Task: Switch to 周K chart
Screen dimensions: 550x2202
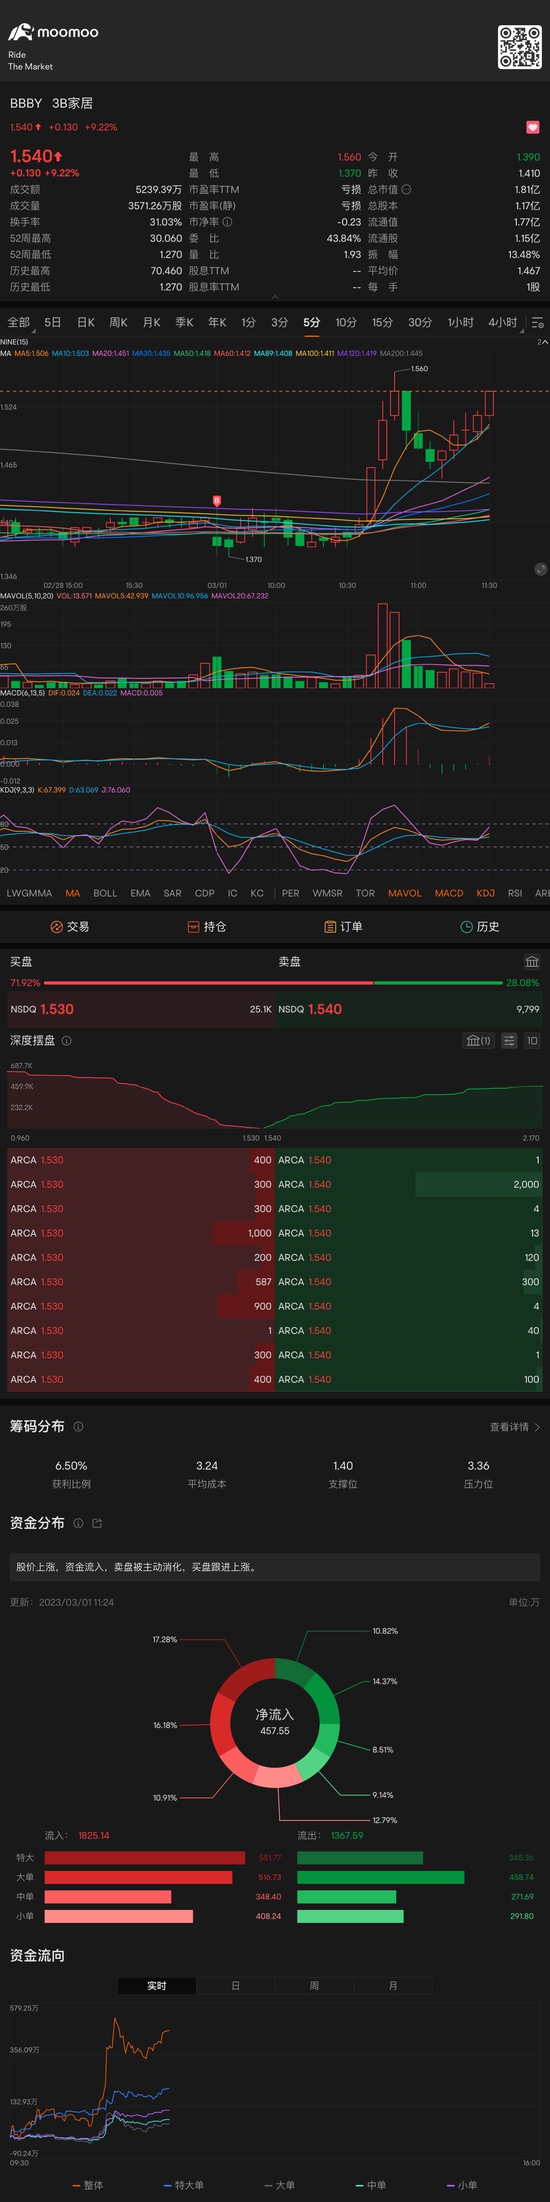Action: point(119,322)
